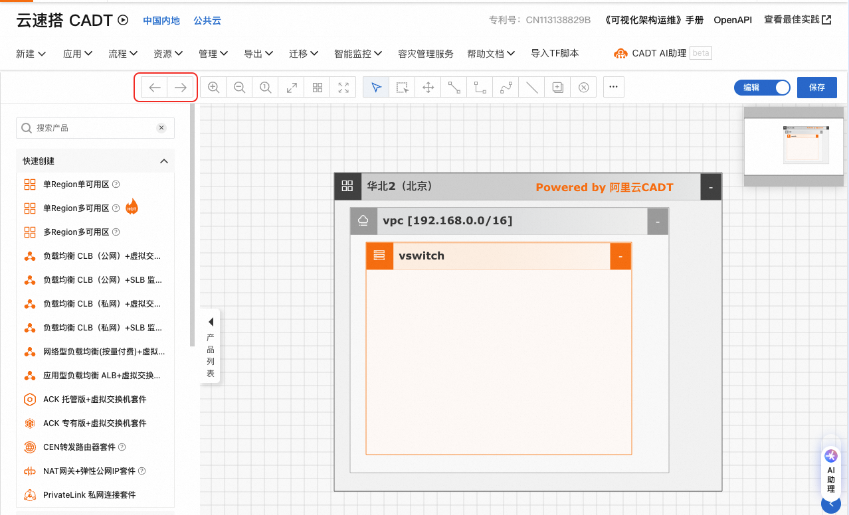849x515 pixels.
Task: Click the 搜索产品 search field
Action: (95, 128)
